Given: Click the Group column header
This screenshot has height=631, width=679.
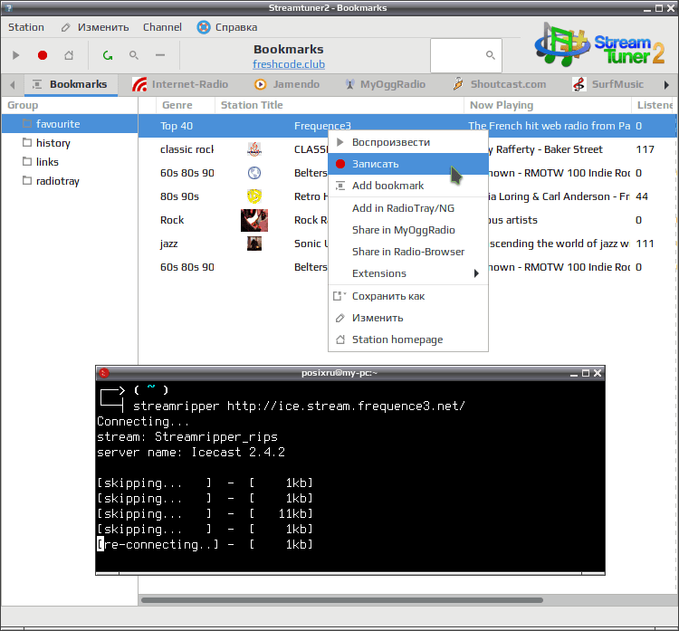Looking at the screenshot, I should point(70,105).
